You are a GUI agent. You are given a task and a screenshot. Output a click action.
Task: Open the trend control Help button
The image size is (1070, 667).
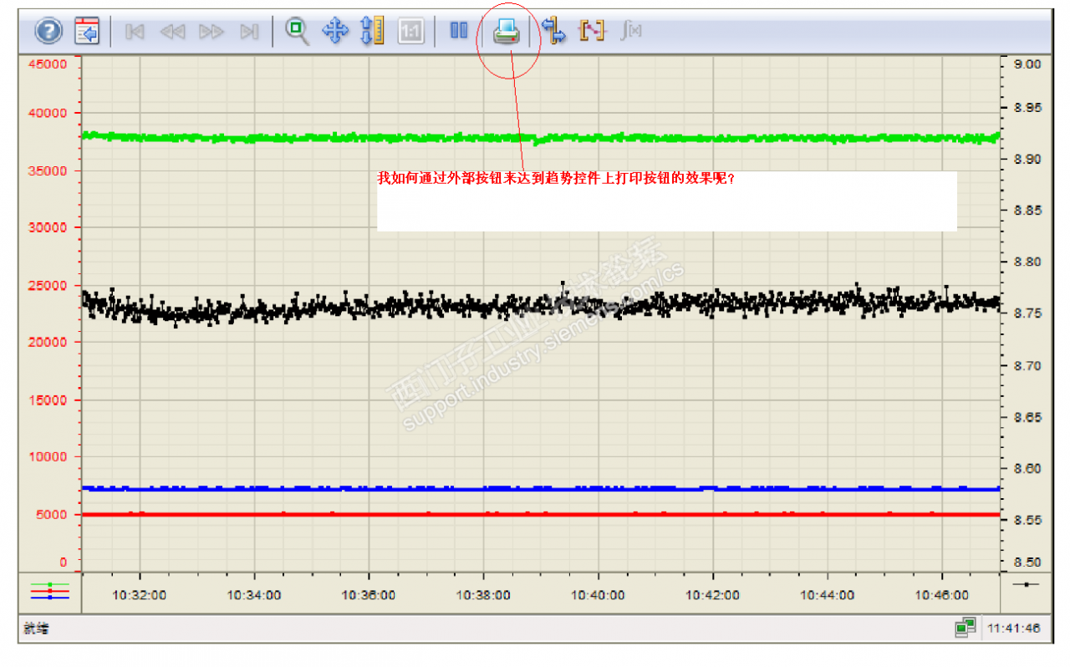[x=48, y=31]
